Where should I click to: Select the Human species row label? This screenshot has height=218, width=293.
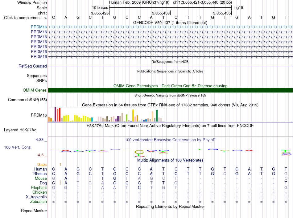coord(40,169)
